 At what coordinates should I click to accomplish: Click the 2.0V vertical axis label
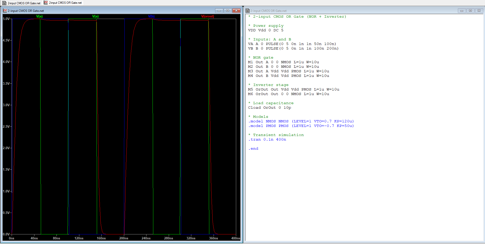point(6,148)
